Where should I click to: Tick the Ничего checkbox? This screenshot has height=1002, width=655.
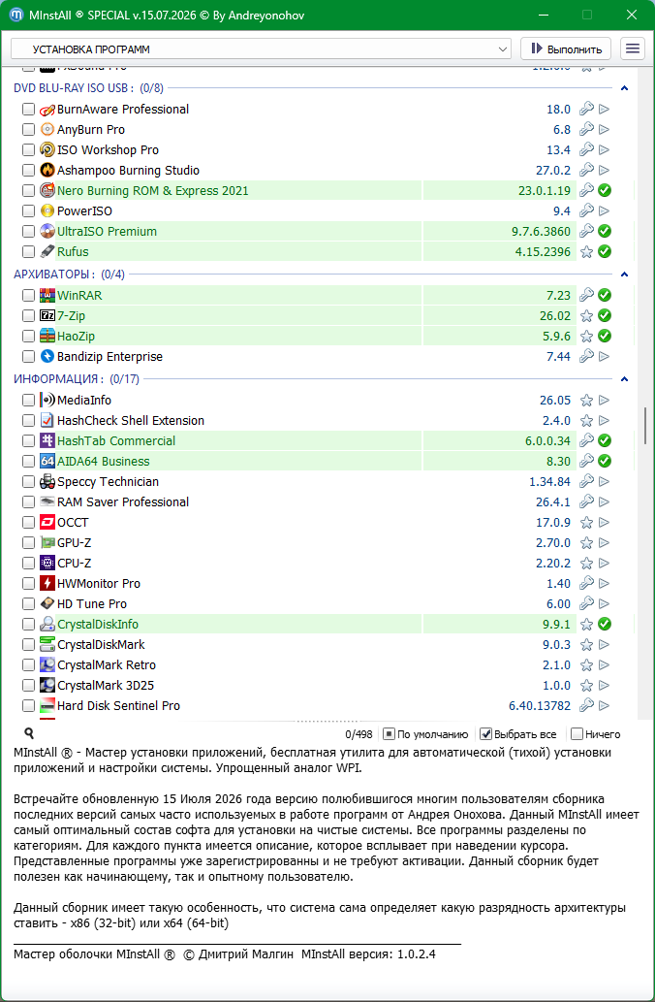tap(577, 734)
